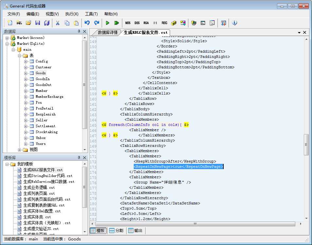
Task: Switch editor to 分割 split view
Action: [x=116, y=231]
